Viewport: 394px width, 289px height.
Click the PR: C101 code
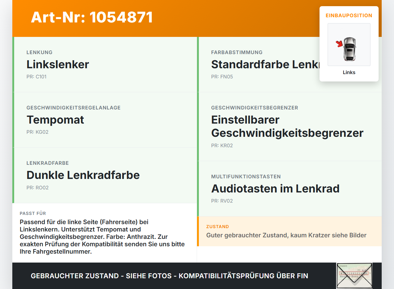pyautogui.click(x=36, y=77)
